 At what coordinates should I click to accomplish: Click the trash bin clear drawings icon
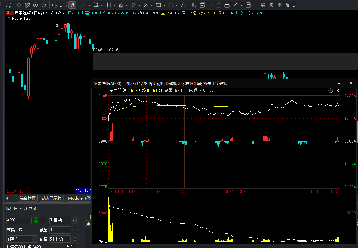click(x=219, y=5)
